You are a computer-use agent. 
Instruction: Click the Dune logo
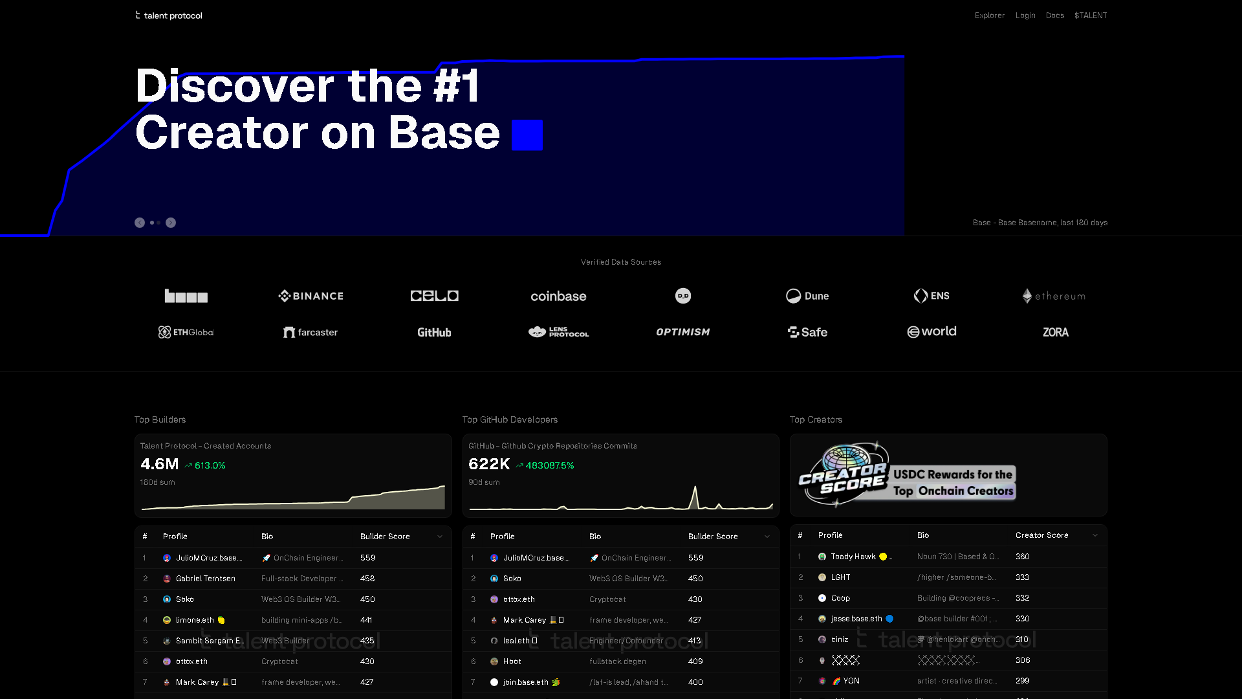[807, 296]
